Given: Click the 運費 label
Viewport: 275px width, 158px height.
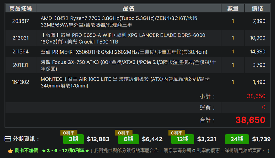Looking at the screenshot, I should [207, 107].
